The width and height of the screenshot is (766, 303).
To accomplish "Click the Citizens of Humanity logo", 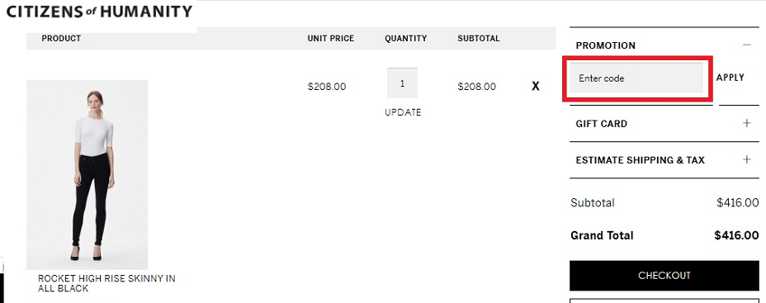I will [x=99, y=12].
